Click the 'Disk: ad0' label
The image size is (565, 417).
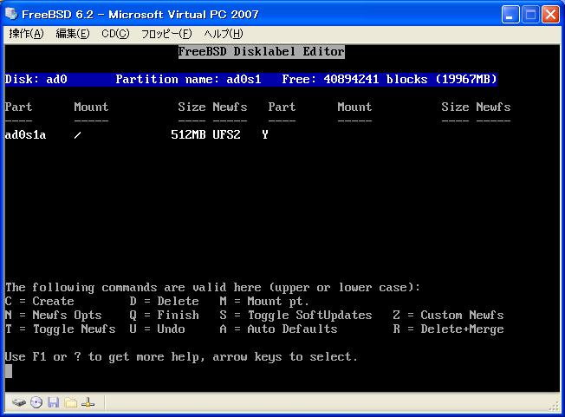(x=36, y=79)
